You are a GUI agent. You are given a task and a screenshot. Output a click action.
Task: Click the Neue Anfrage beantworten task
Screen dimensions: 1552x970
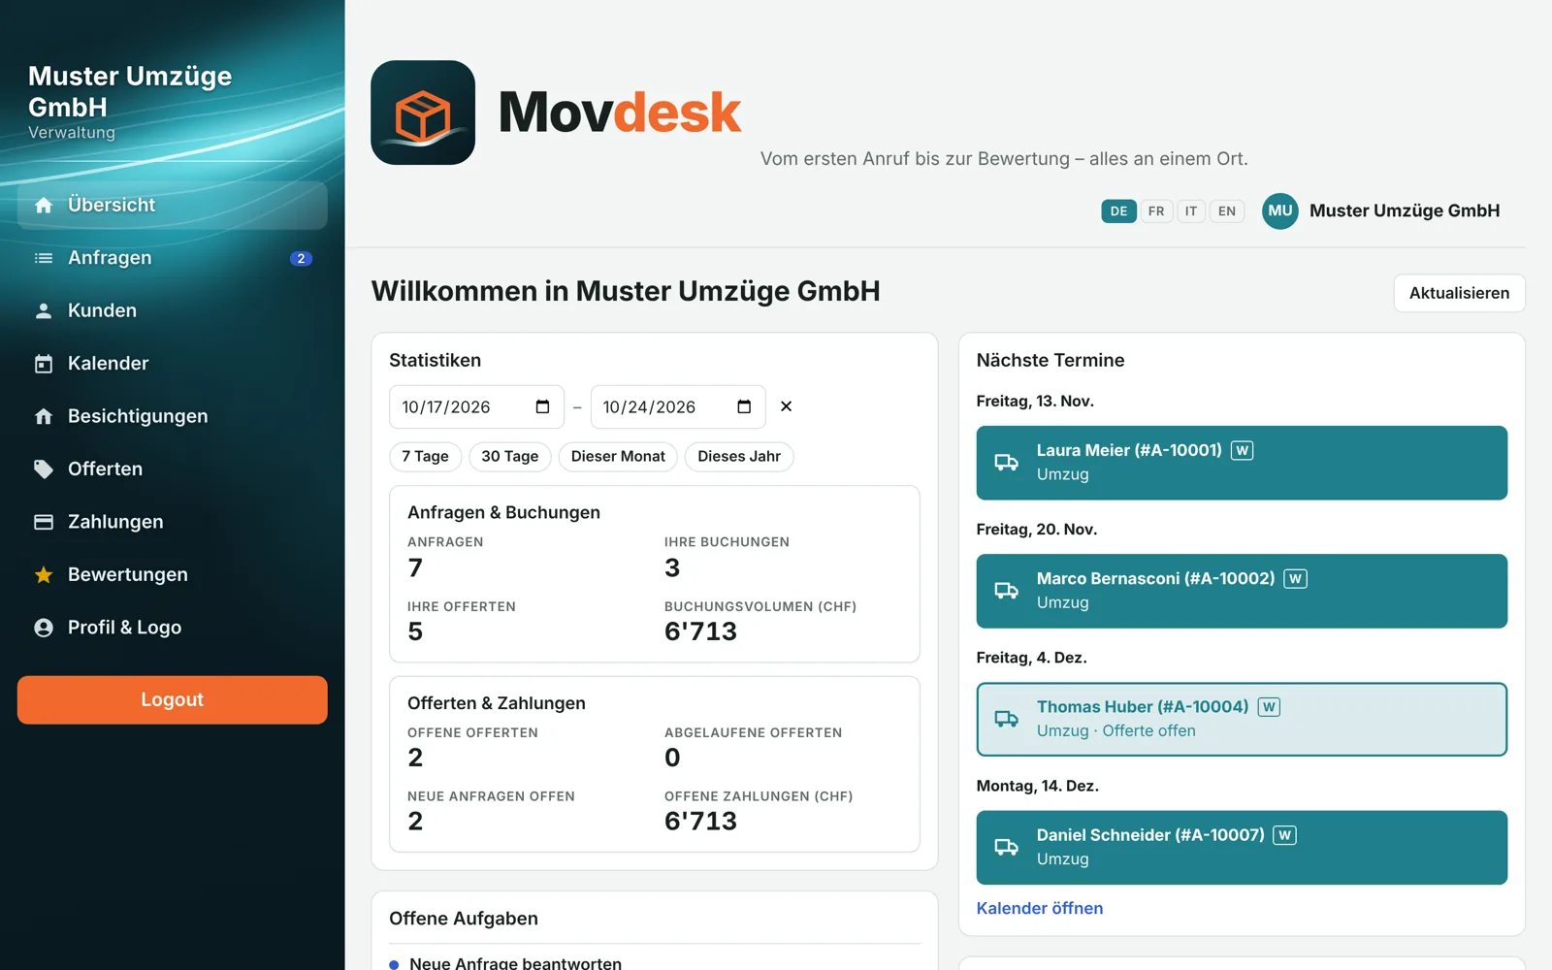pos(515,963)
